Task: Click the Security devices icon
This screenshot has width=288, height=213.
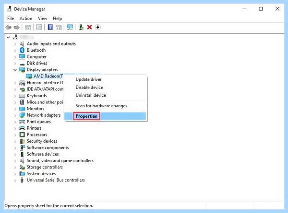Action: click(x=22, y=141)
